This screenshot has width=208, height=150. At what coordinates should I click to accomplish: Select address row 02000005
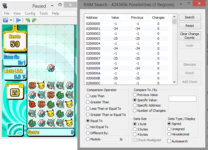coord(126,48)
